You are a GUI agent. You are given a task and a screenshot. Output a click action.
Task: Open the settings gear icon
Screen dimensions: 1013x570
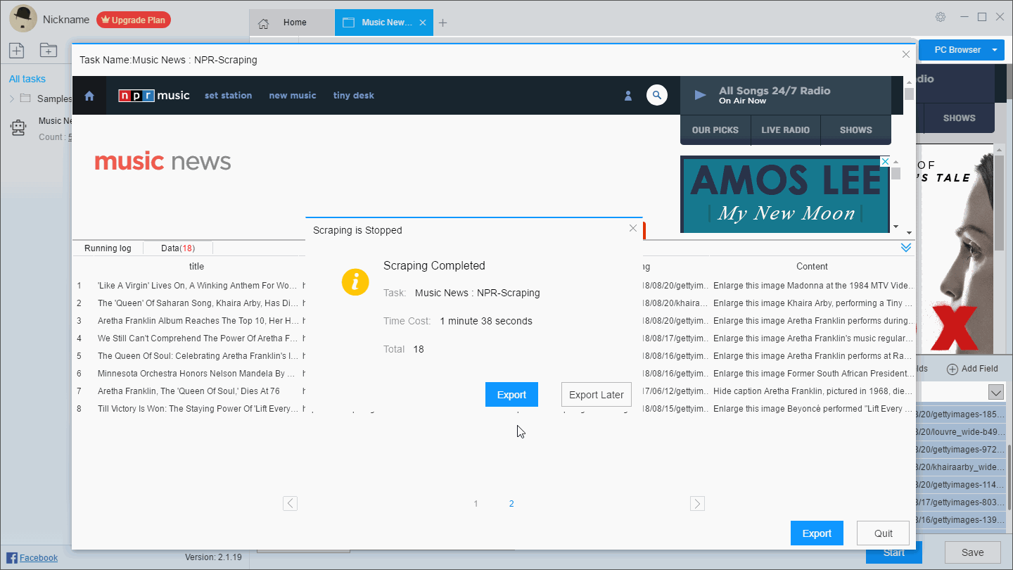click(941, 17)
